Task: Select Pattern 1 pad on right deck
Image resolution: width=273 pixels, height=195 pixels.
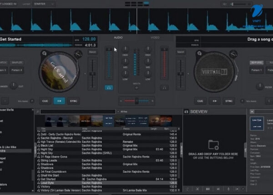Action: (x=256, y=70)
